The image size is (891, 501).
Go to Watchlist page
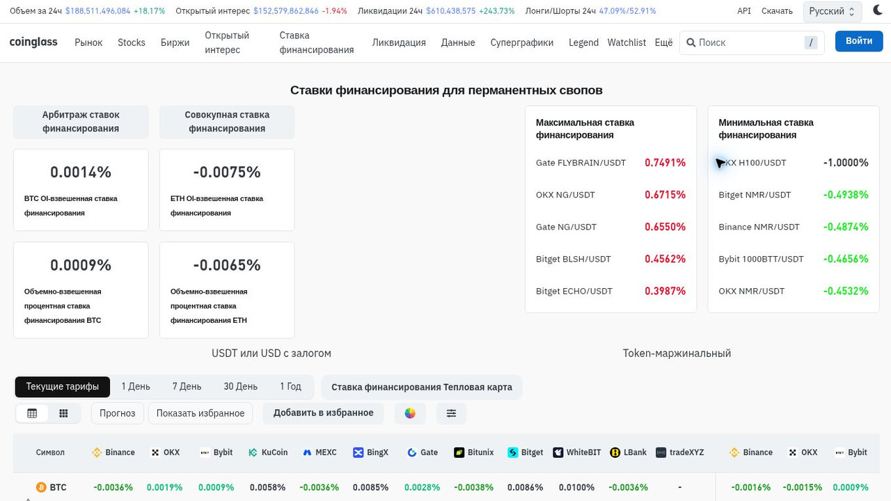[x=626, y=42]
